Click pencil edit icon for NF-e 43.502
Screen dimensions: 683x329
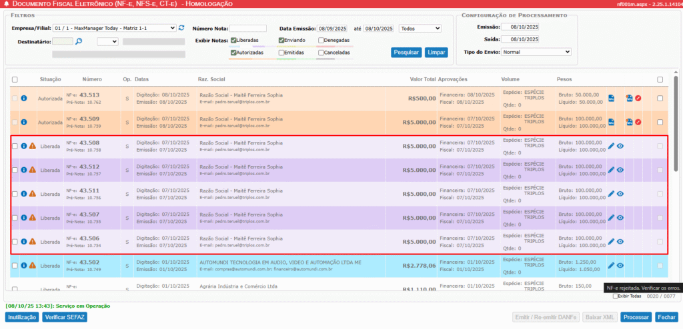[611, 266]
